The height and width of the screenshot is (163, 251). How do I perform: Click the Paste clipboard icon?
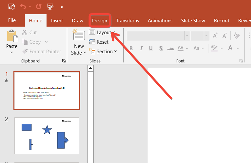pos(12,36)
